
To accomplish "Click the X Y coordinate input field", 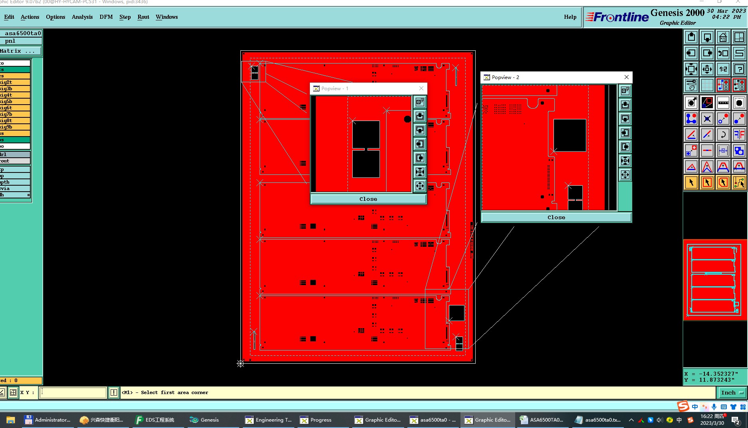I will (x=73, y=392).
